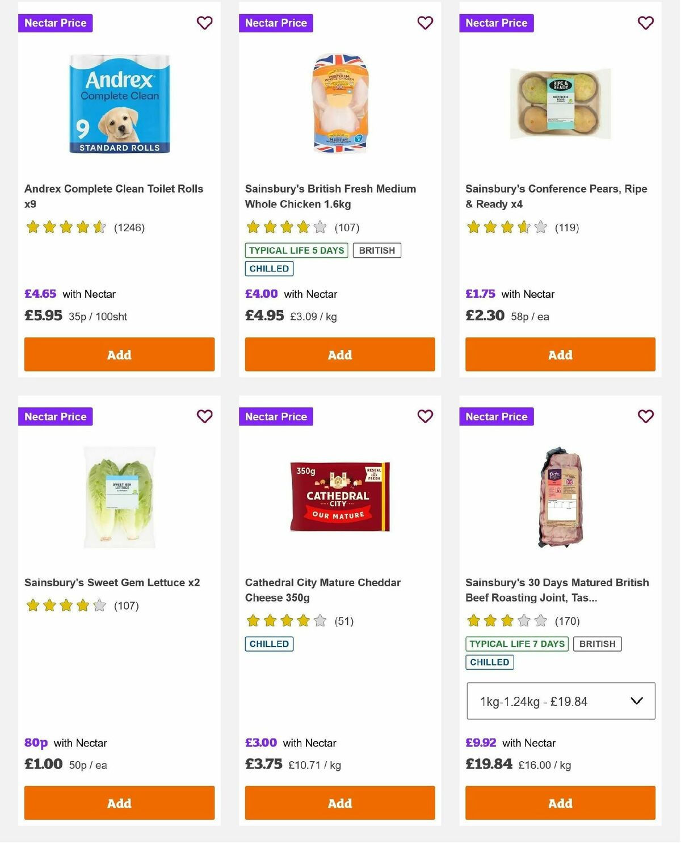This screenshot has width=681, height=843.
Task: Click the heart icon on Conference Pears
Action: click(x=644, y=23)
